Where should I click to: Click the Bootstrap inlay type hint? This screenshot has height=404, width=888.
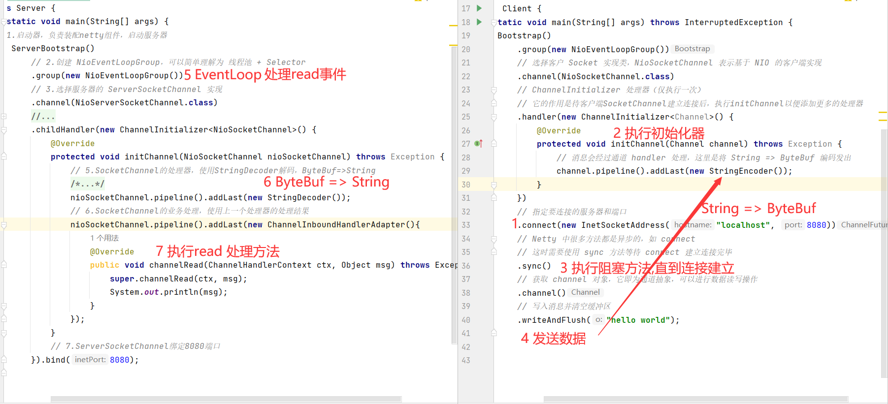point(692,49)
